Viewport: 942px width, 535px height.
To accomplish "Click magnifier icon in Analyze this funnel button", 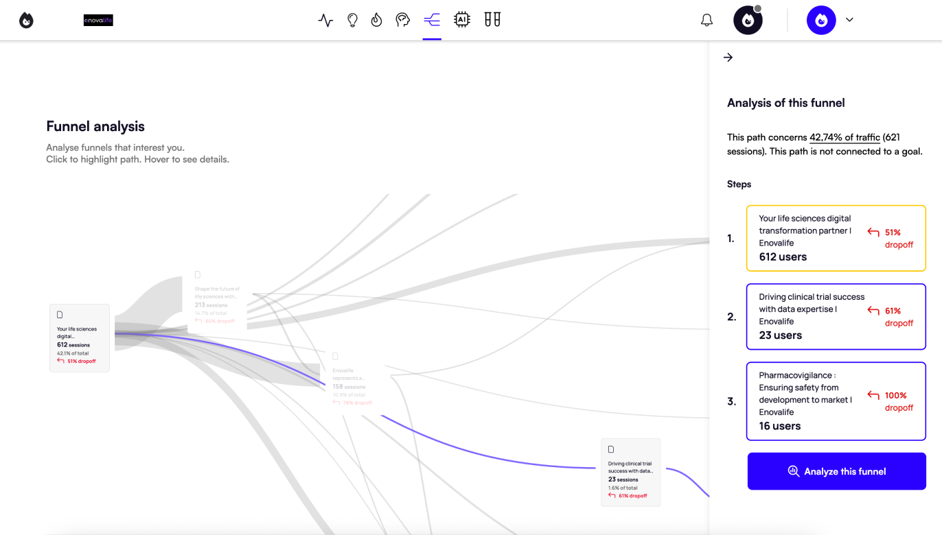I will tap(794, 471).
